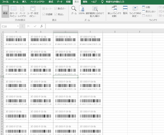Click the lightbulb tell-me icon
Screen dimensions: 164x135
click(102, 2)
